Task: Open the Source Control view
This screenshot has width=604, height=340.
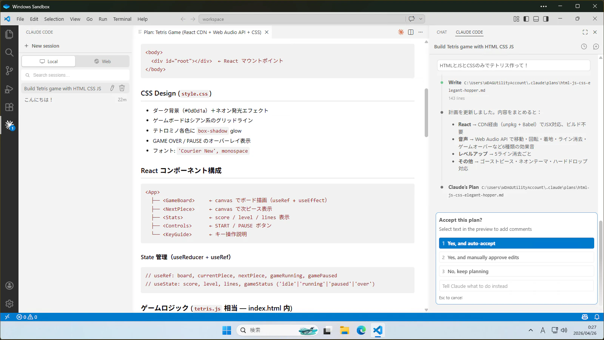Action: coord(9,71)
